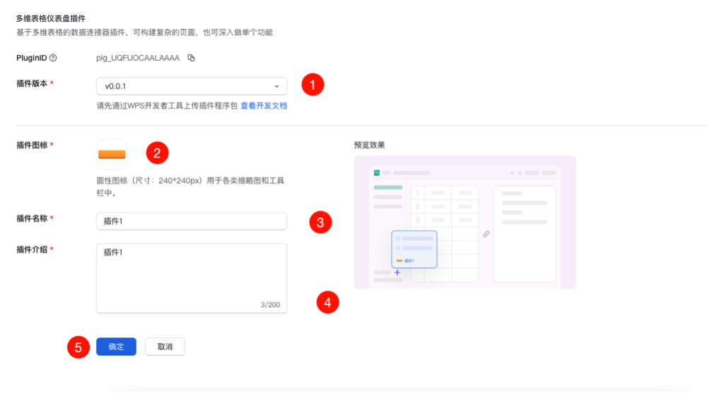This screenshot has height=394, width=708.
Task: Select the 插件1 card in the preview image
Action: (x=414, y=249)
